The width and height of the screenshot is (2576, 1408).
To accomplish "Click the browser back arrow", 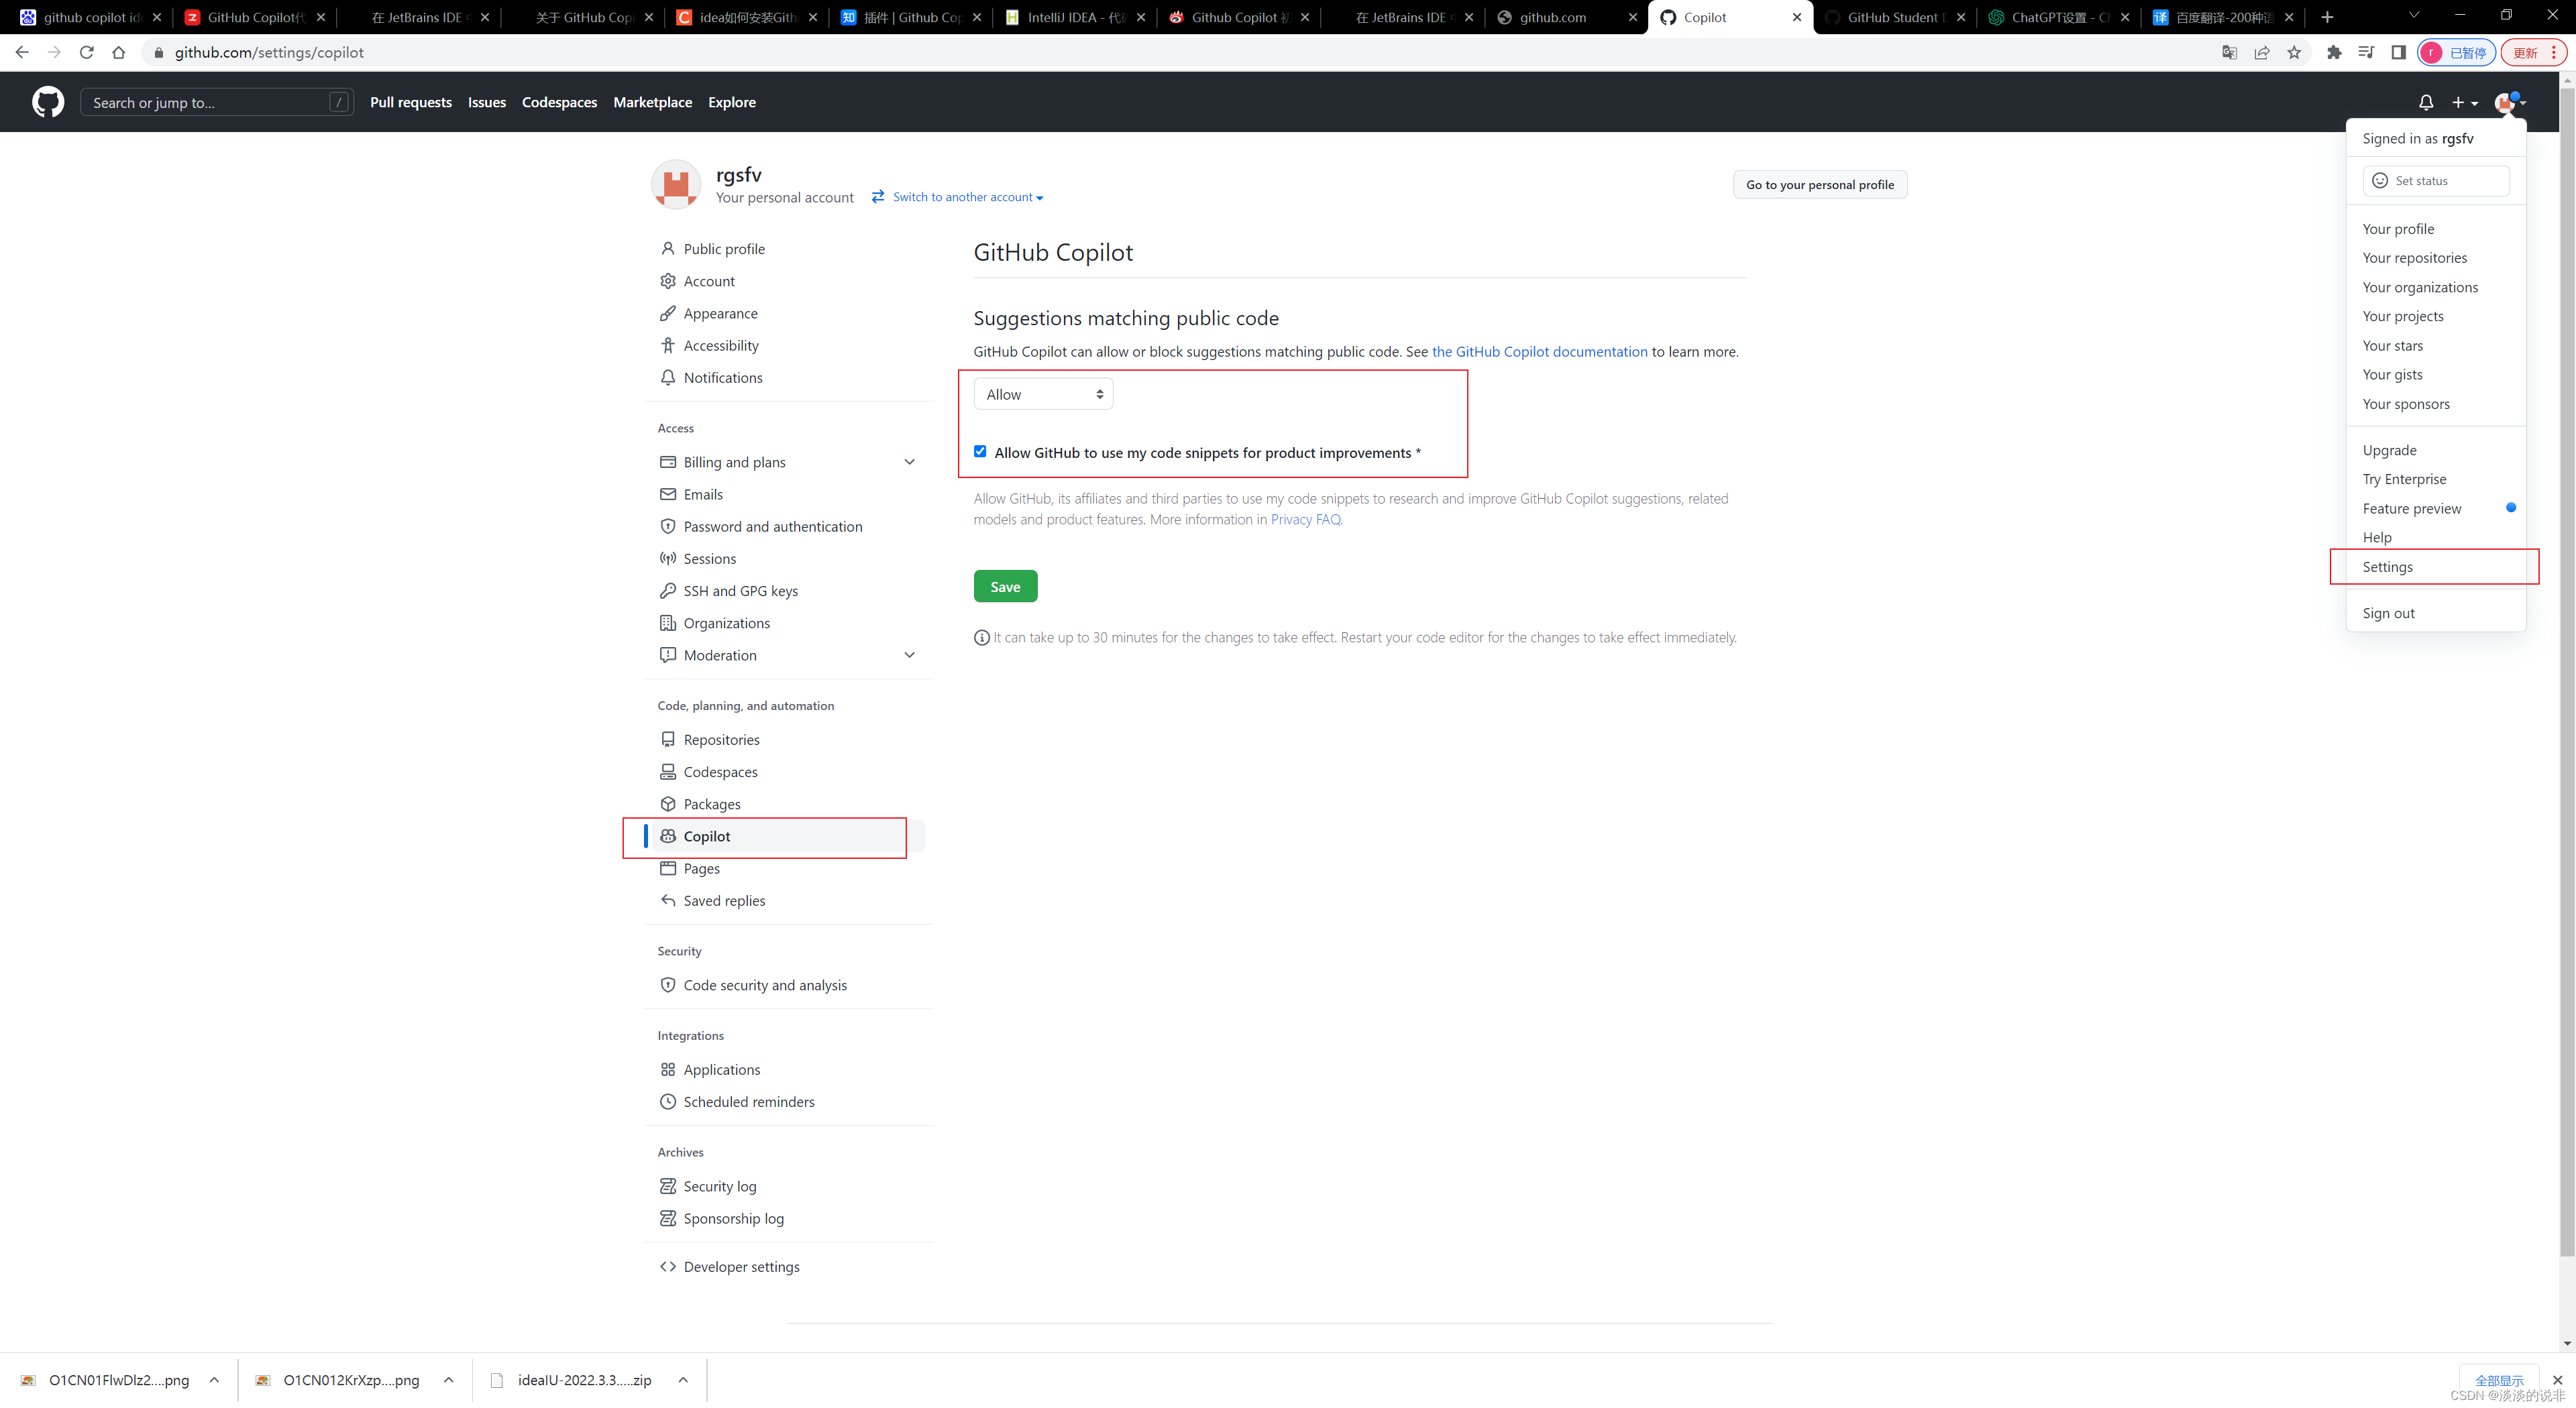I will point(22,52).
